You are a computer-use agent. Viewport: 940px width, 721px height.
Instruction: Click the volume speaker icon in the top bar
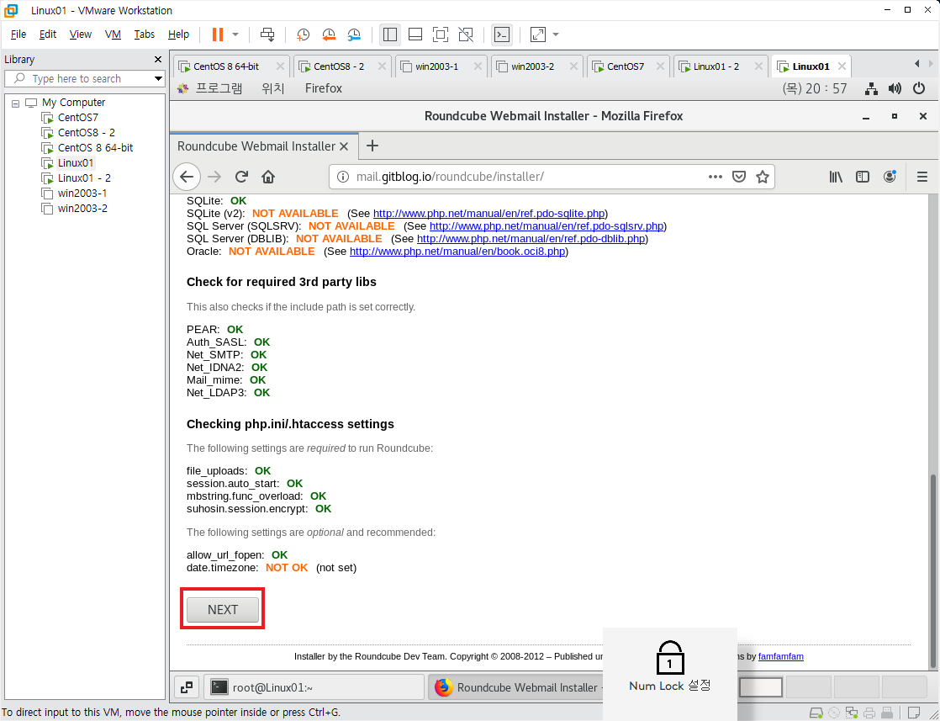(x=895, y=89)
